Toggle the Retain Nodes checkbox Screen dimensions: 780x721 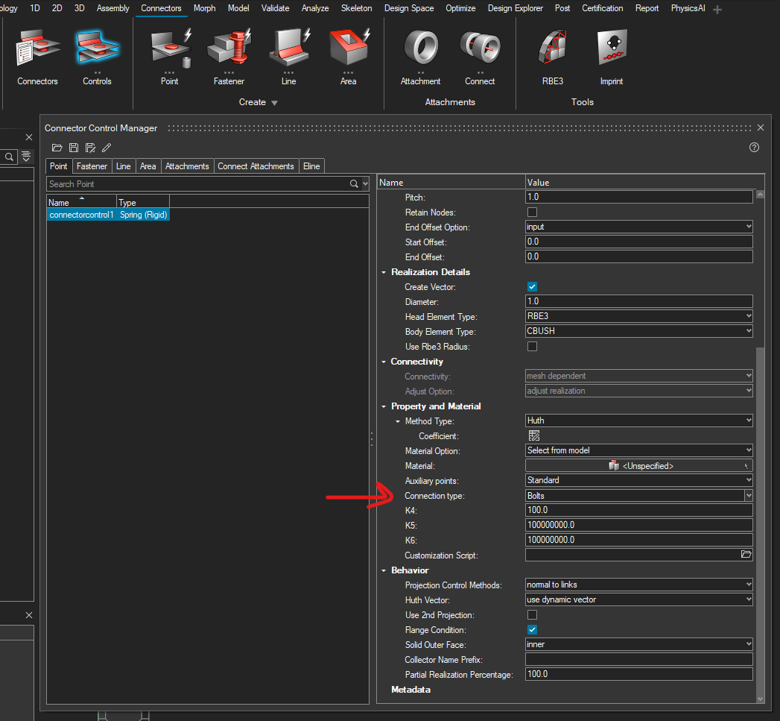(x=532, y=212)
